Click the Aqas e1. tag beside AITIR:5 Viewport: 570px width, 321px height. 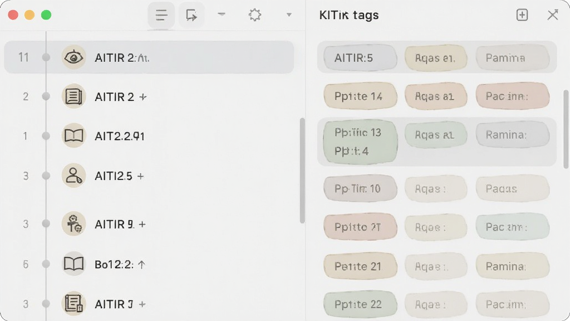point(436,57)
